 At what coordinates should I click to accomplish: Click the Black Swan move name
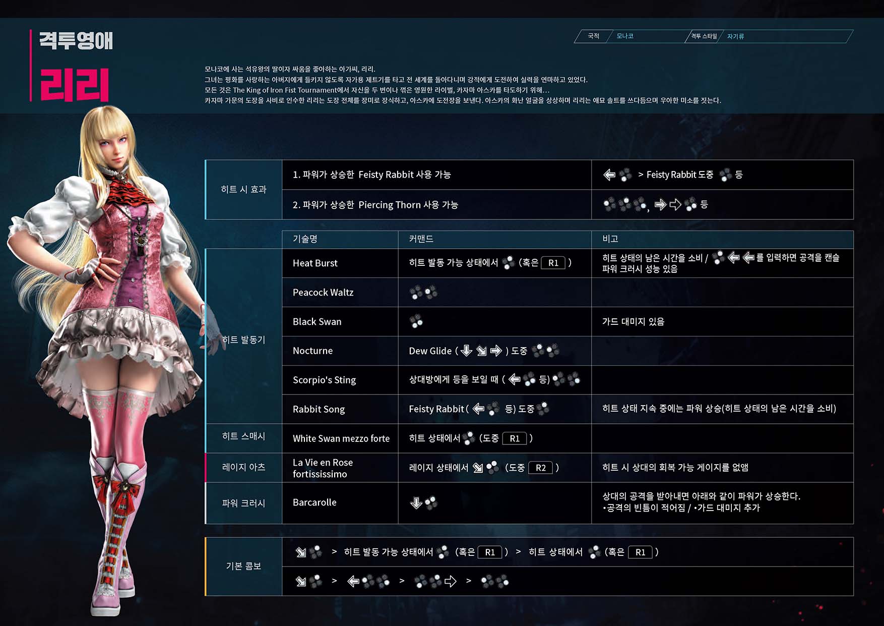[x=317, y=321]
